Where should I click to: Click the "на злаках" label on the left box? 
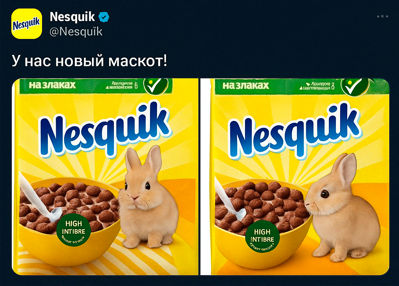(x=53, y=85)
